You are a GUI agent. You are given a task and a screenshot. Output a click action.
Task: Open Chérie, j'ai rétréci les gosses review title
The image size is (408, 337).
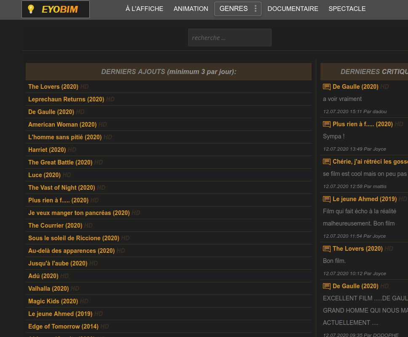click(370, 162)
